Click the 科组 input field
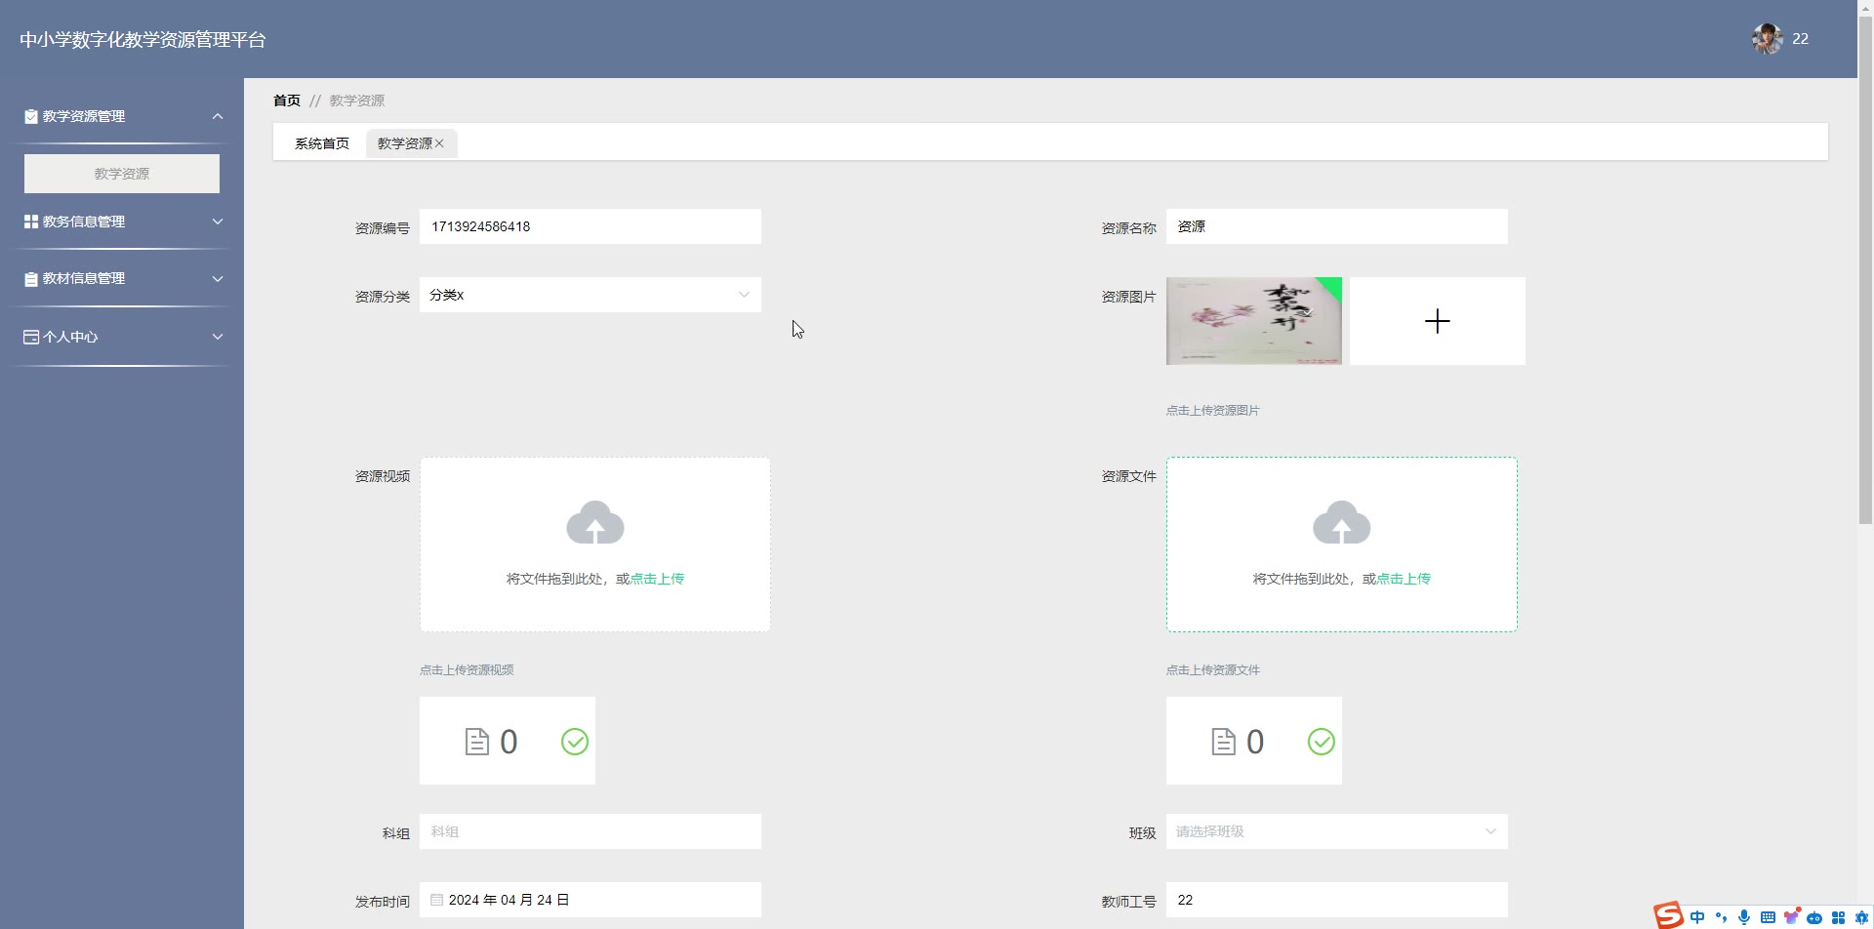The width and height of the screenshot is (1874, 929). (x=591, y=831)
